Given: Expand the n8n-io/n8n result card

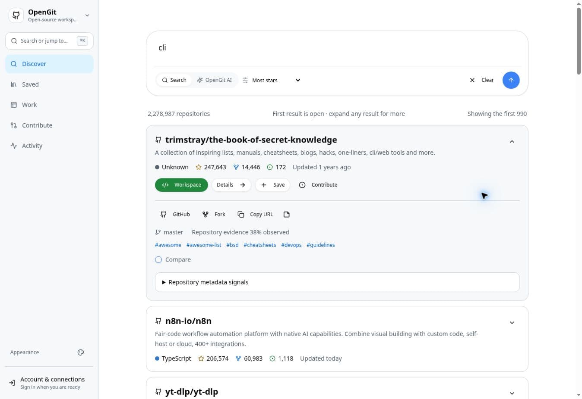Looking at the screenshot, I should click(512, 323).
